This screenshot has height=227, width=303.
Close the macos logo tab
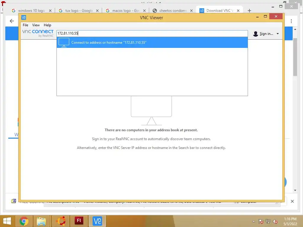click(144, 11)
